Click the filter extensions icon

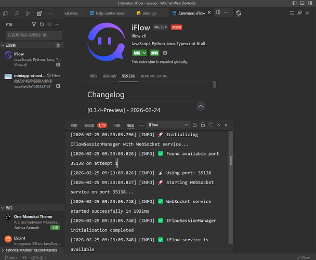[x=34, y=24]
